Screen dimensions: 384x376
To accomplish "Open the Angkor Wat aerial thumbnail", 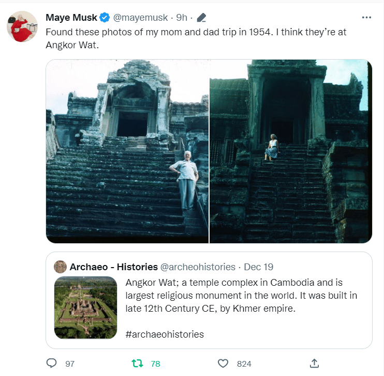I will click(85, 308).
